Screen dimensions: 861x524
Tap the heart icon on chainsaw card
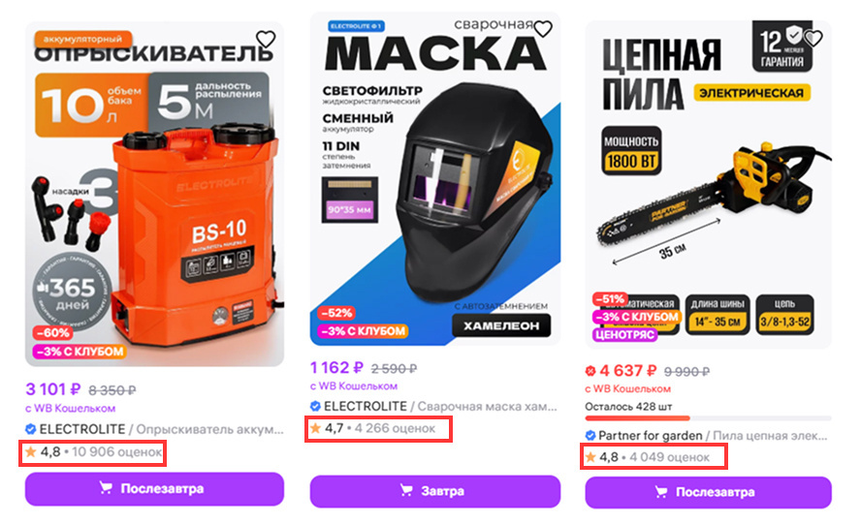[813, 38]
